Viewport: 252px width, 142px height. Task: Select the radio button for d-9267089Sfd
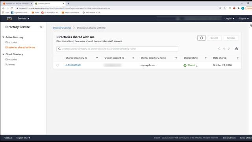(x=57, y=65)
